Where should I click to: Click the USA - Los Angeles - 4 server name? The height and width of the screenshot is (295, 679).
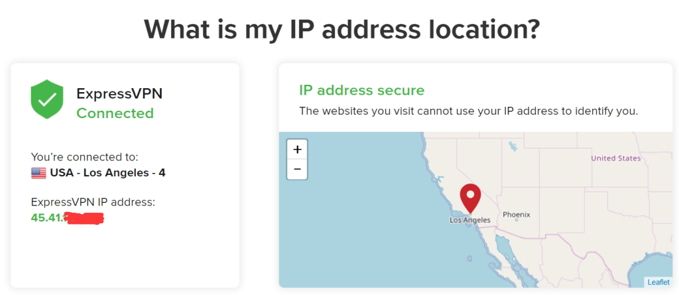(107, 173)
